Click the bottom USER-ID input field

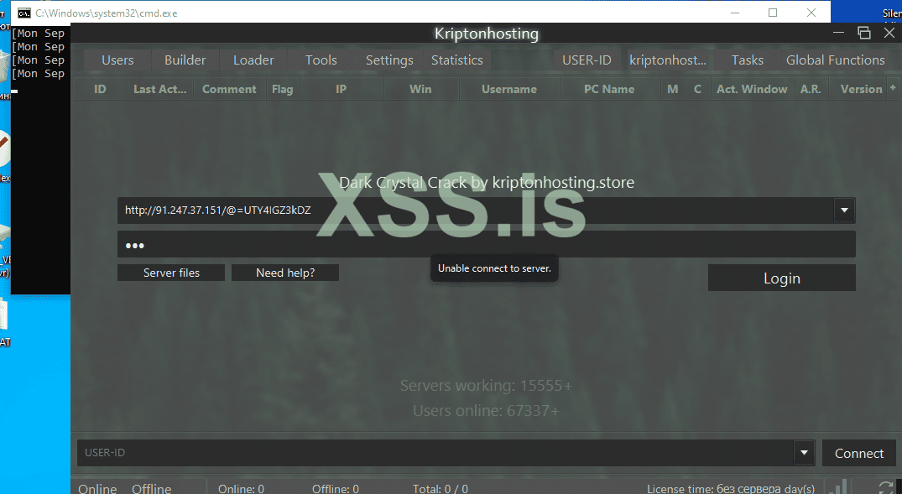coord(435,453)
